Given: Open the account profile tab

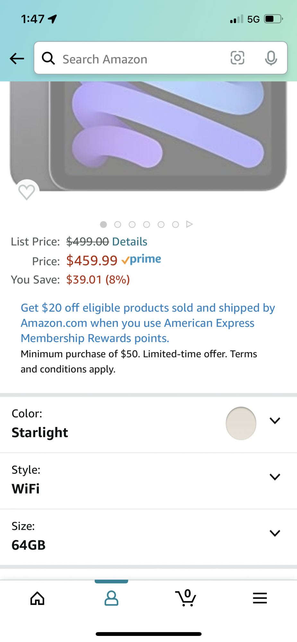Looking at the screenshot, I should click(111, 598).
